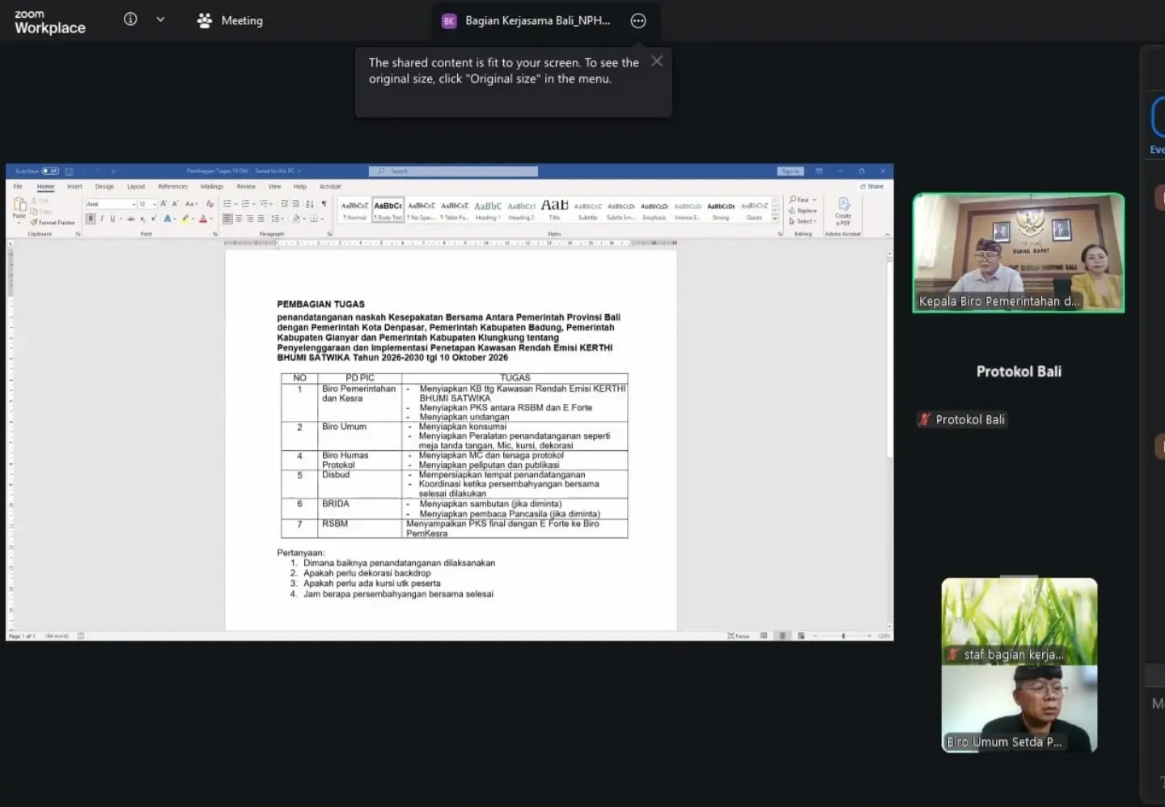The image size is (1165, 807).
Task: Toggle Bold formatting button
Action: tap(91, 219)
